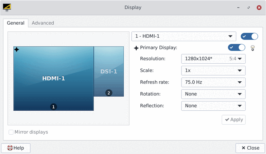Click the lightbulb hint icon next to Primary Display
This screenshot has width=266, height=154.
253,48
